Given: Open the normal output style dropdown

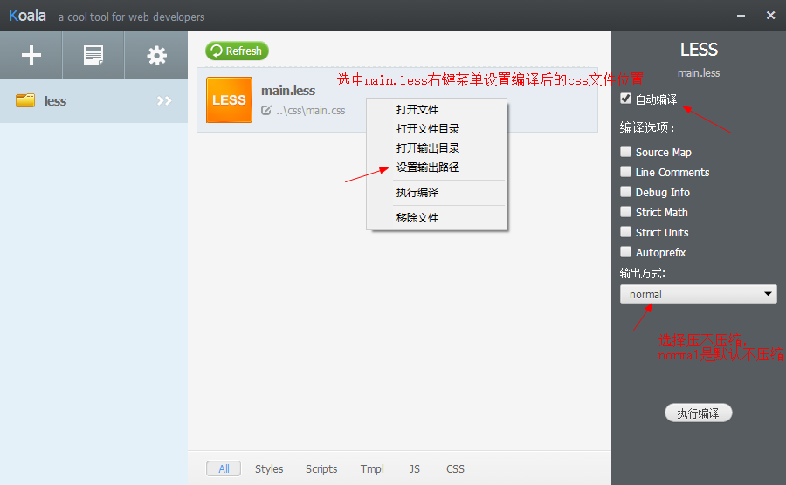Looking at the screenshot, I should (699, 294).
